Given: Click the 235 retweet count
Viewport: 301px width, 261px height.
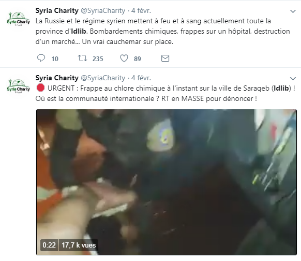Looking at the screenshot, I should [98, 59].
